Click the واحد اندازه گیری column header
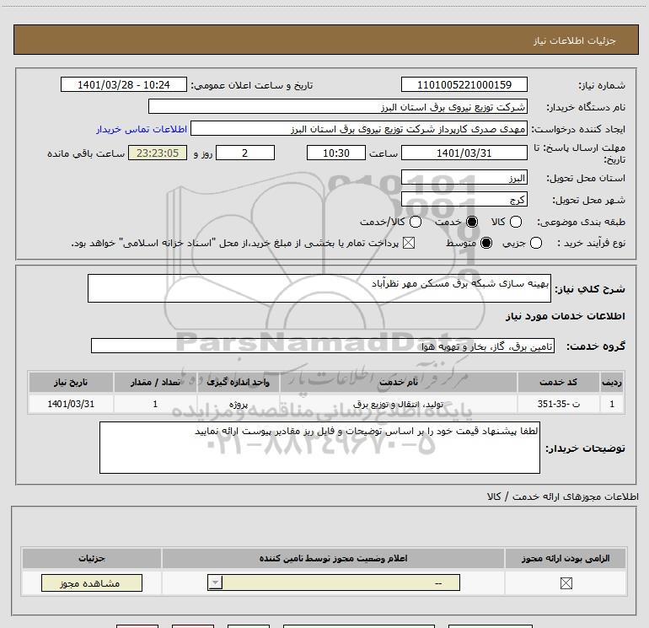 coord(239,382)
